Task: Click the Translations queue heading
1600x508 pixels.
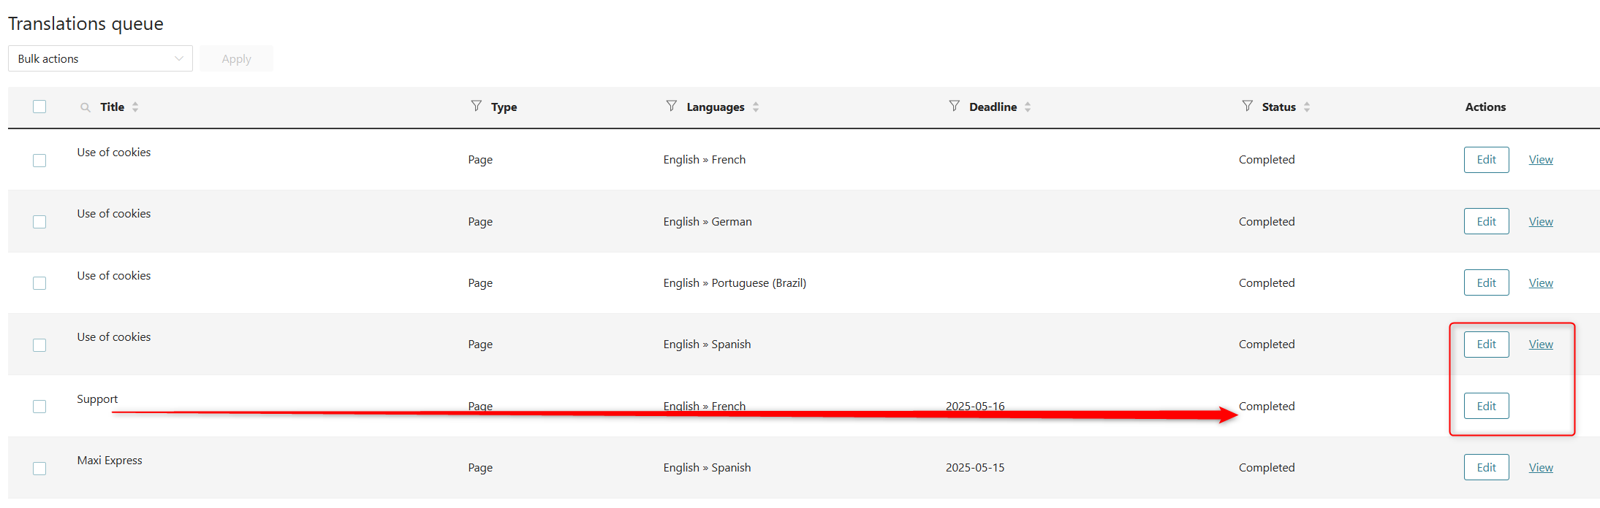Action: coord(86,24)
